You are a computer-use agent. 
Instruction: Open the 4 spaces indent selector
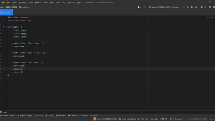178,119
